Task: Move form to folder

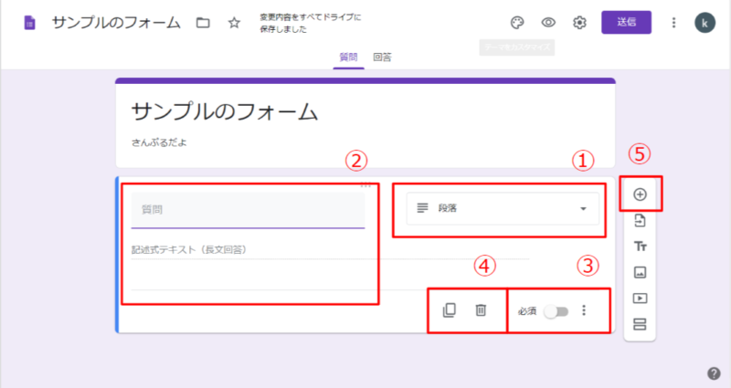Action: [x=203, y=23]
